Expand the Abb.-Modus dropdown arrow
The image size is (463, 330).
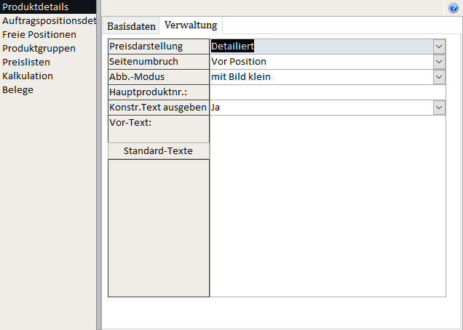pyautogui.click(x=439, y=77)
